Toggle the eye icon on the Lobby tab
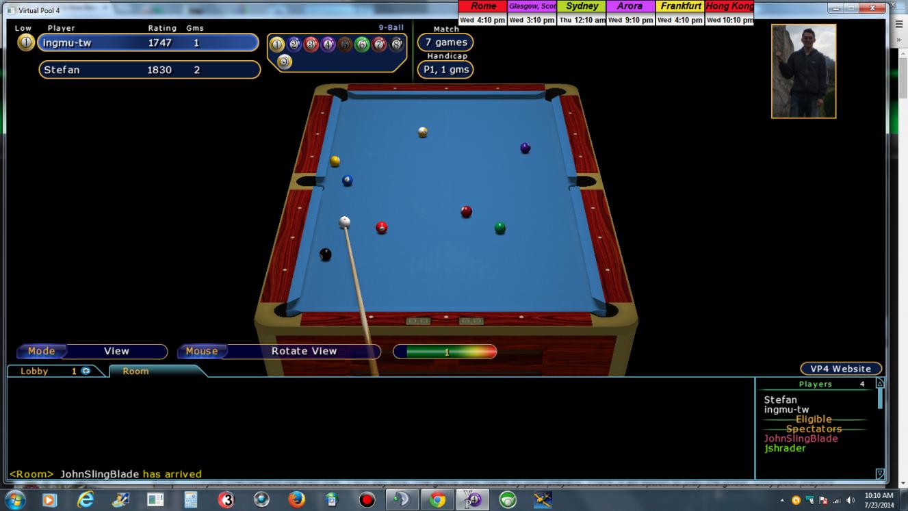 86,371
